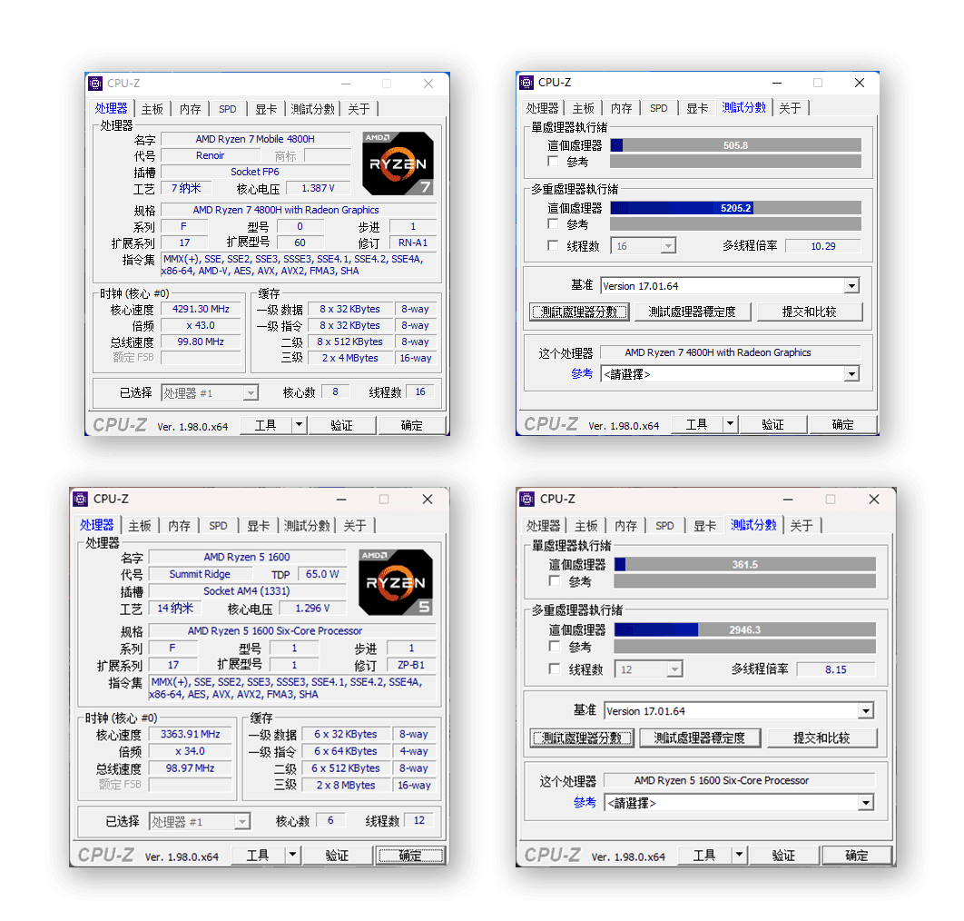Click the 3363.91 MHz core speed value
This screenshot has width=964, height=921.
coord(191,734)
